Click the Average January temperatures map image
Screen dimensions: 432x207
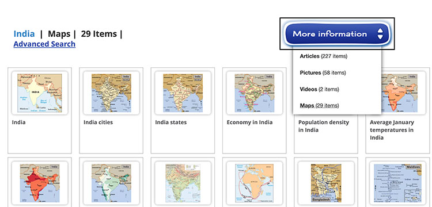click(400, 93)
